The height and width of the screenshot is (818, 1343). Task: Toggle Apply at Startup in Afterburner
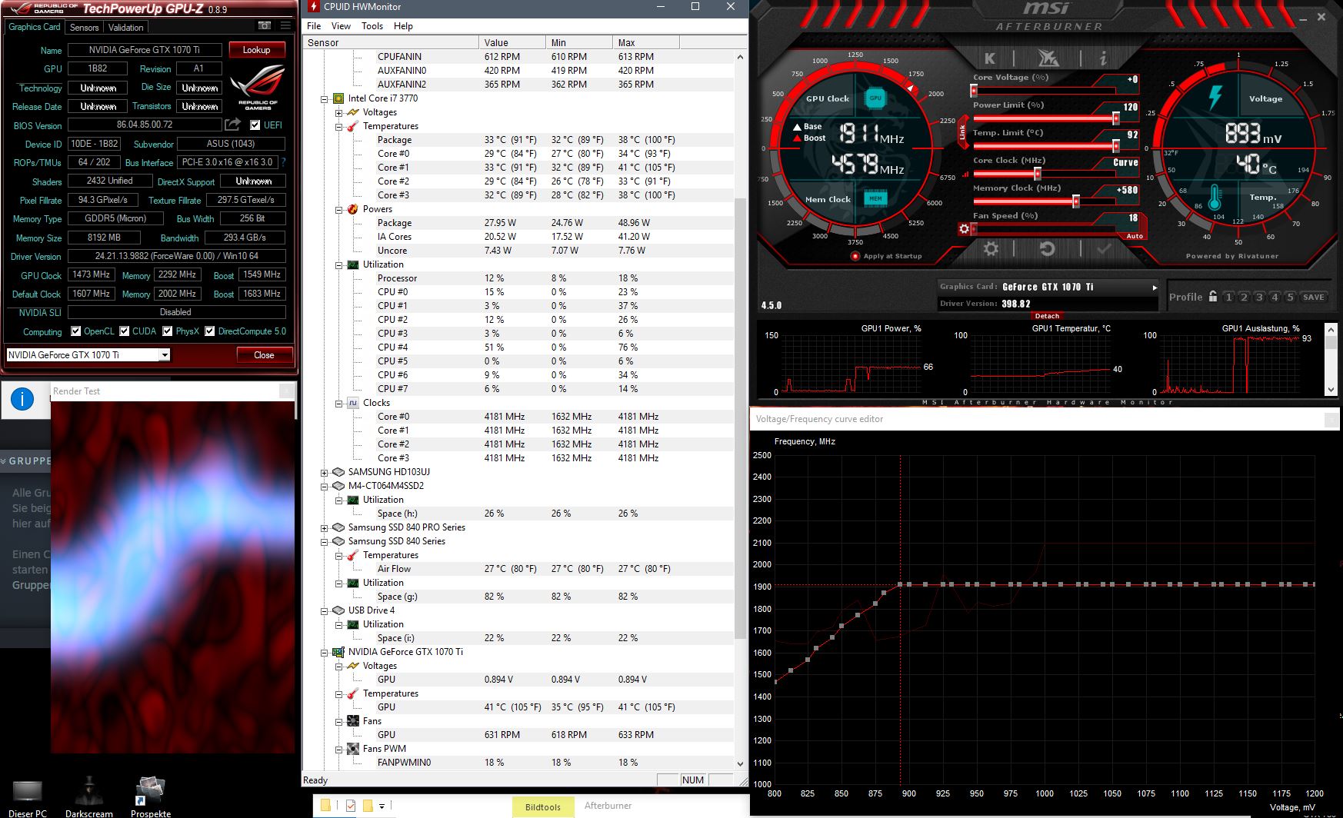855,256
